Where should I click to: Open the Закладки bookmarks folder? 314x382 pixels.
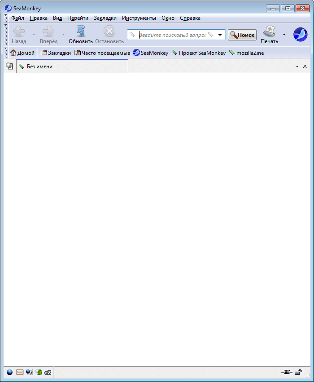[x=56, y=53]
